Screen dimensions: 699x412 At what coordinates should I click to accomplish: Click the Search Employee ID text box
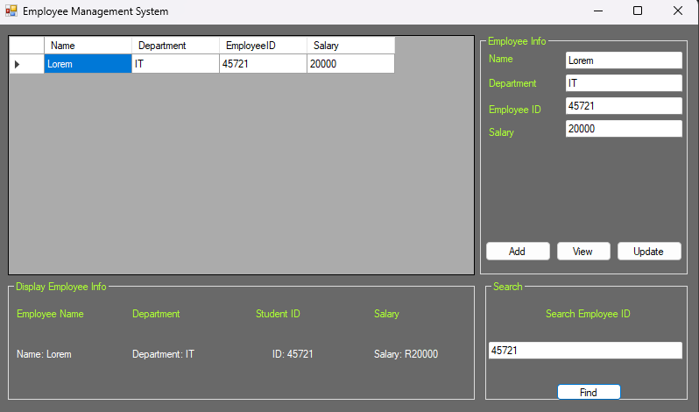coord(584,351)
